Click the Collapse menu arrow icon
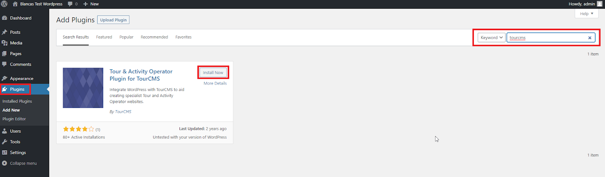Screen dimensions: 605x177 (x=5, y=163)
